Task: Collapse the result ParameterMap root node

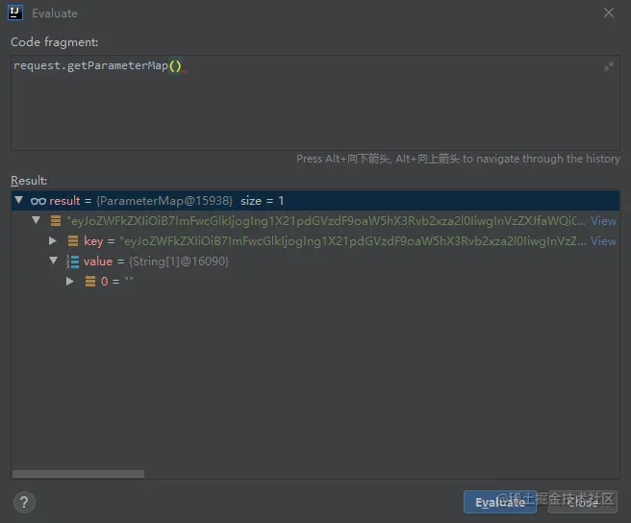Action: (18, 200)
